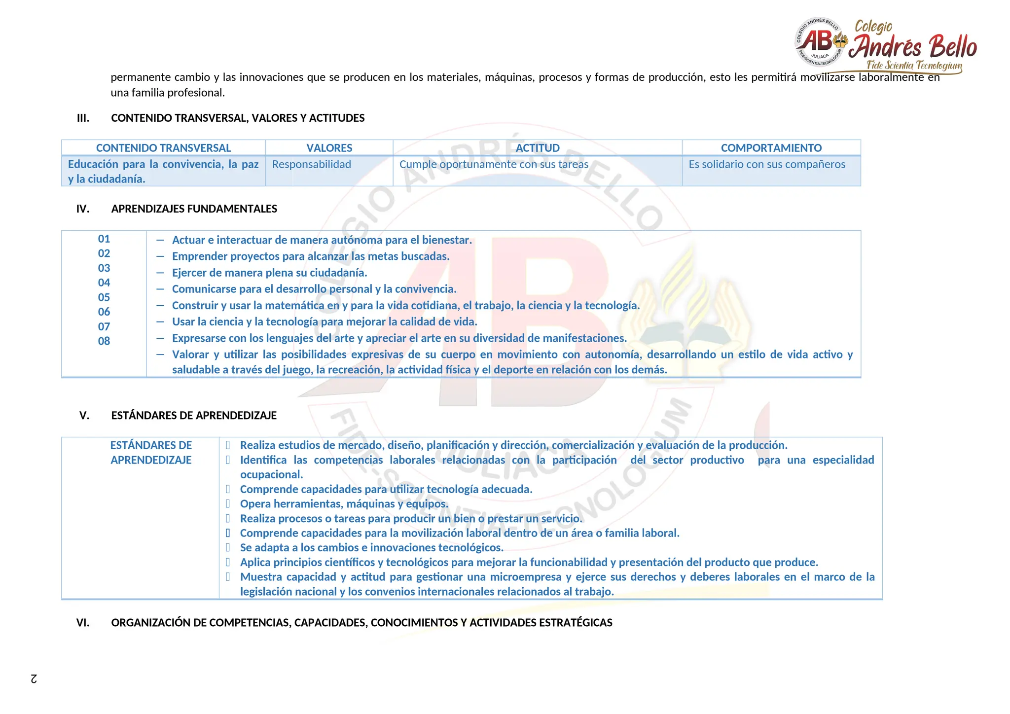Select heading 'APRENDIZAJES FUNDAMENTALES'

194,209
